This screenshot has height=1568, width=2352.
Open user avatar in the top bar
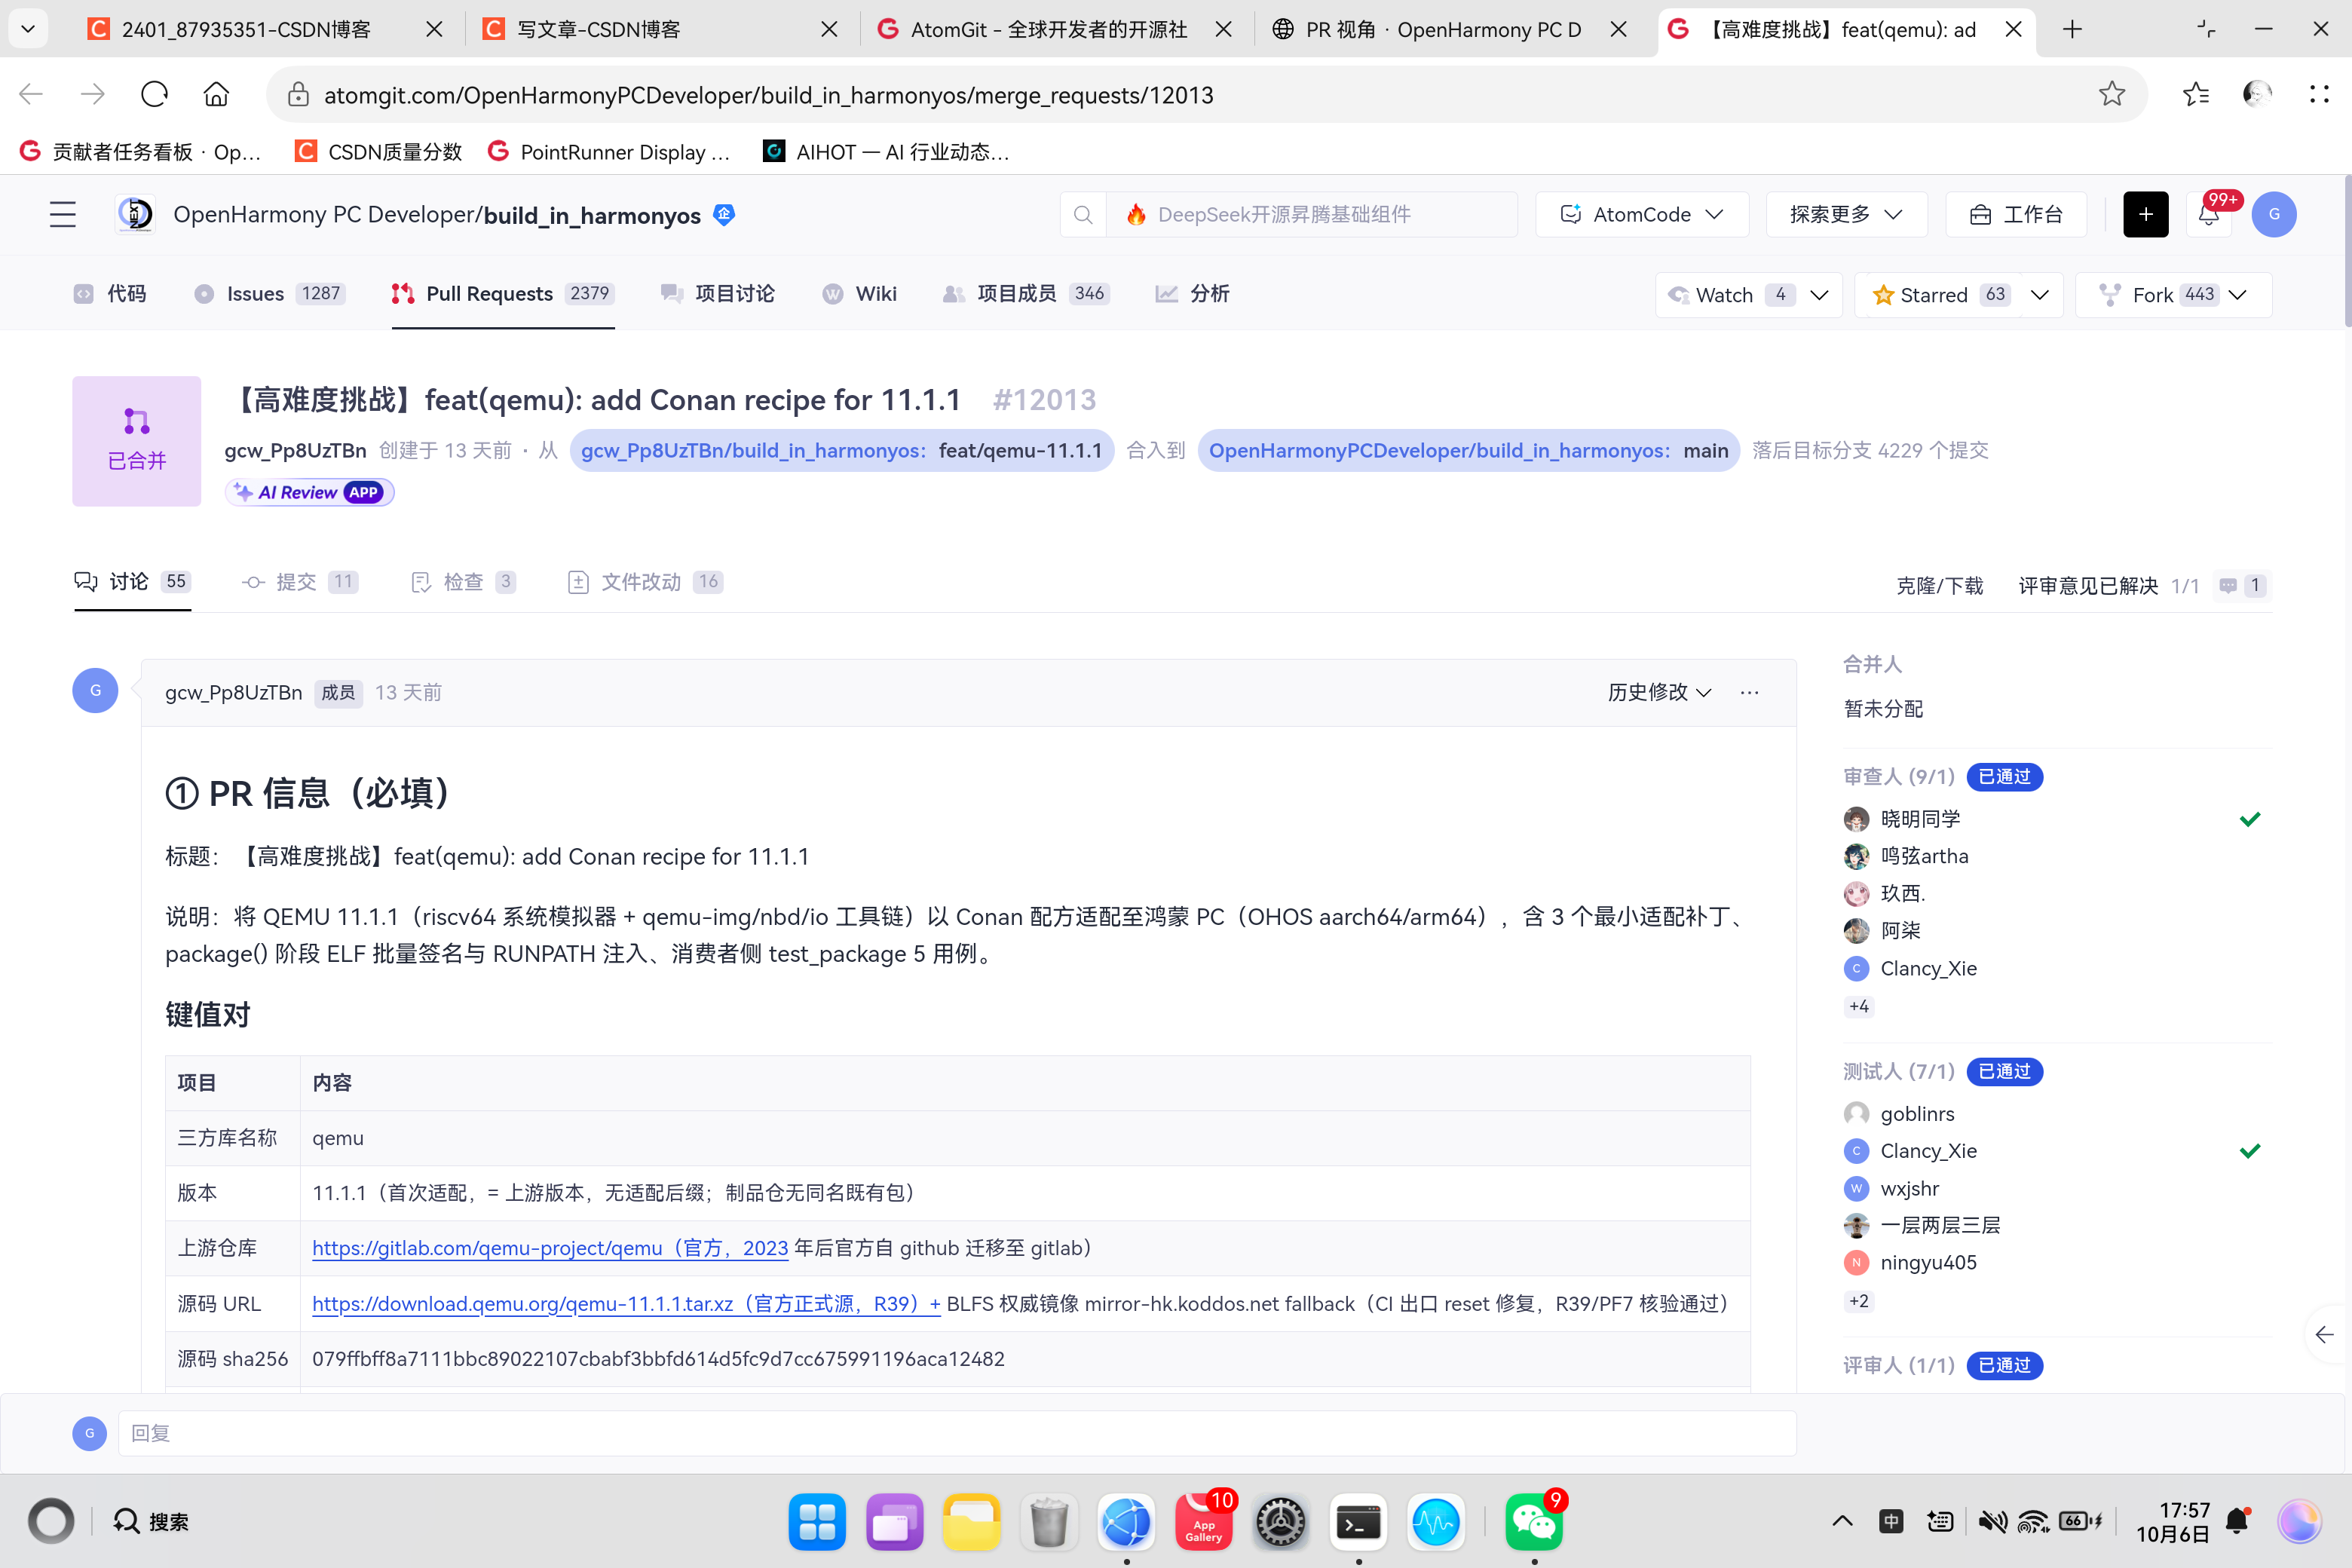2274,214
